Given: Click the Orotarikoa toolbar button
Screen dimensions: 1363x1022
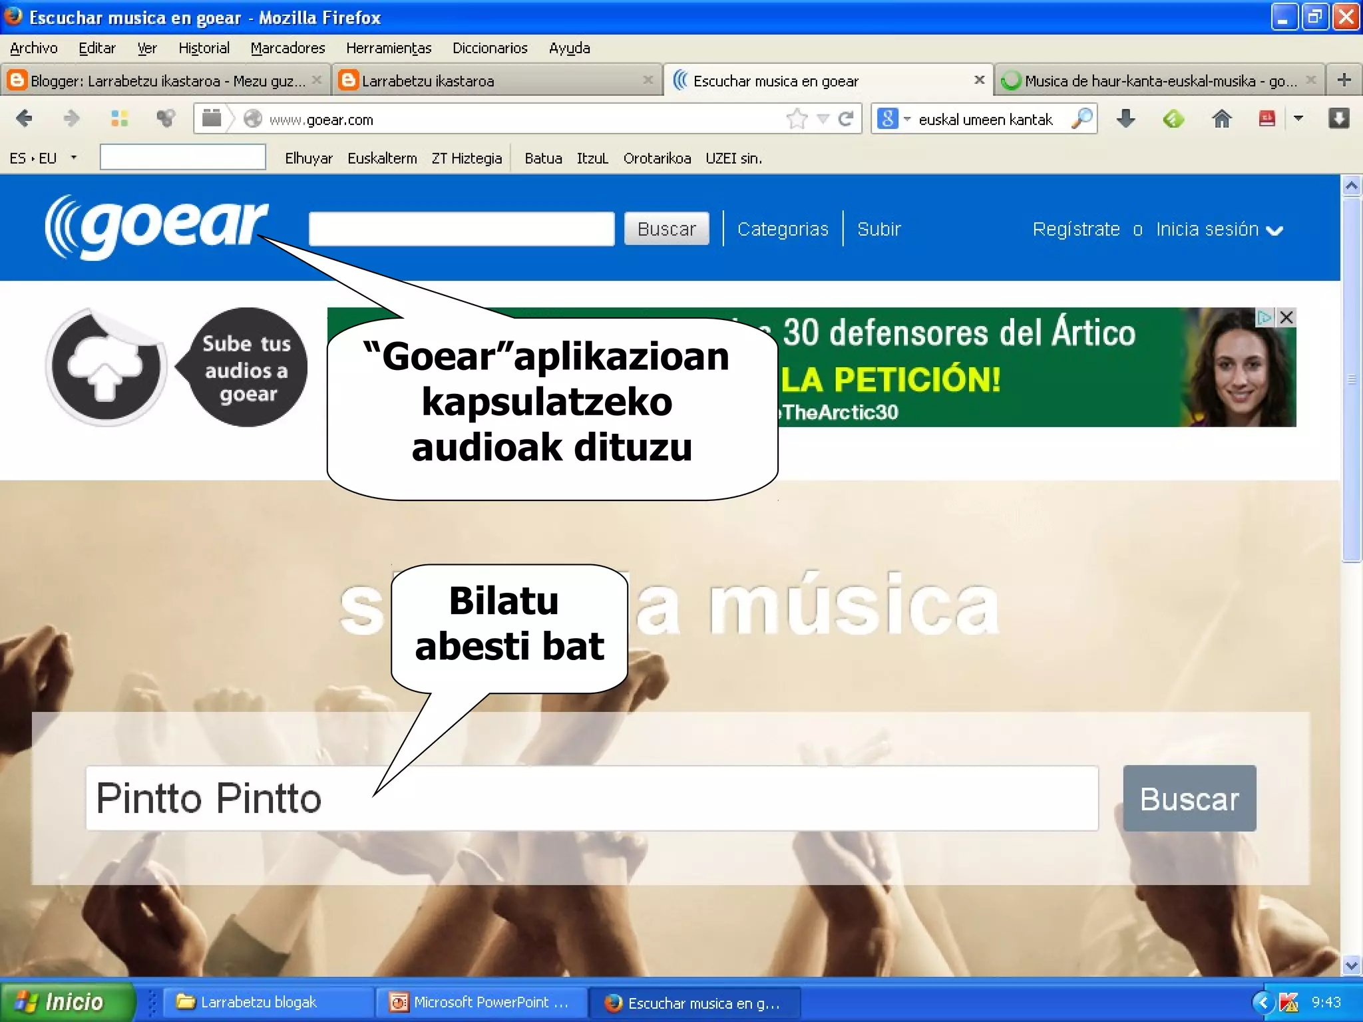Looking at the screenshot, I should (657, 158).
